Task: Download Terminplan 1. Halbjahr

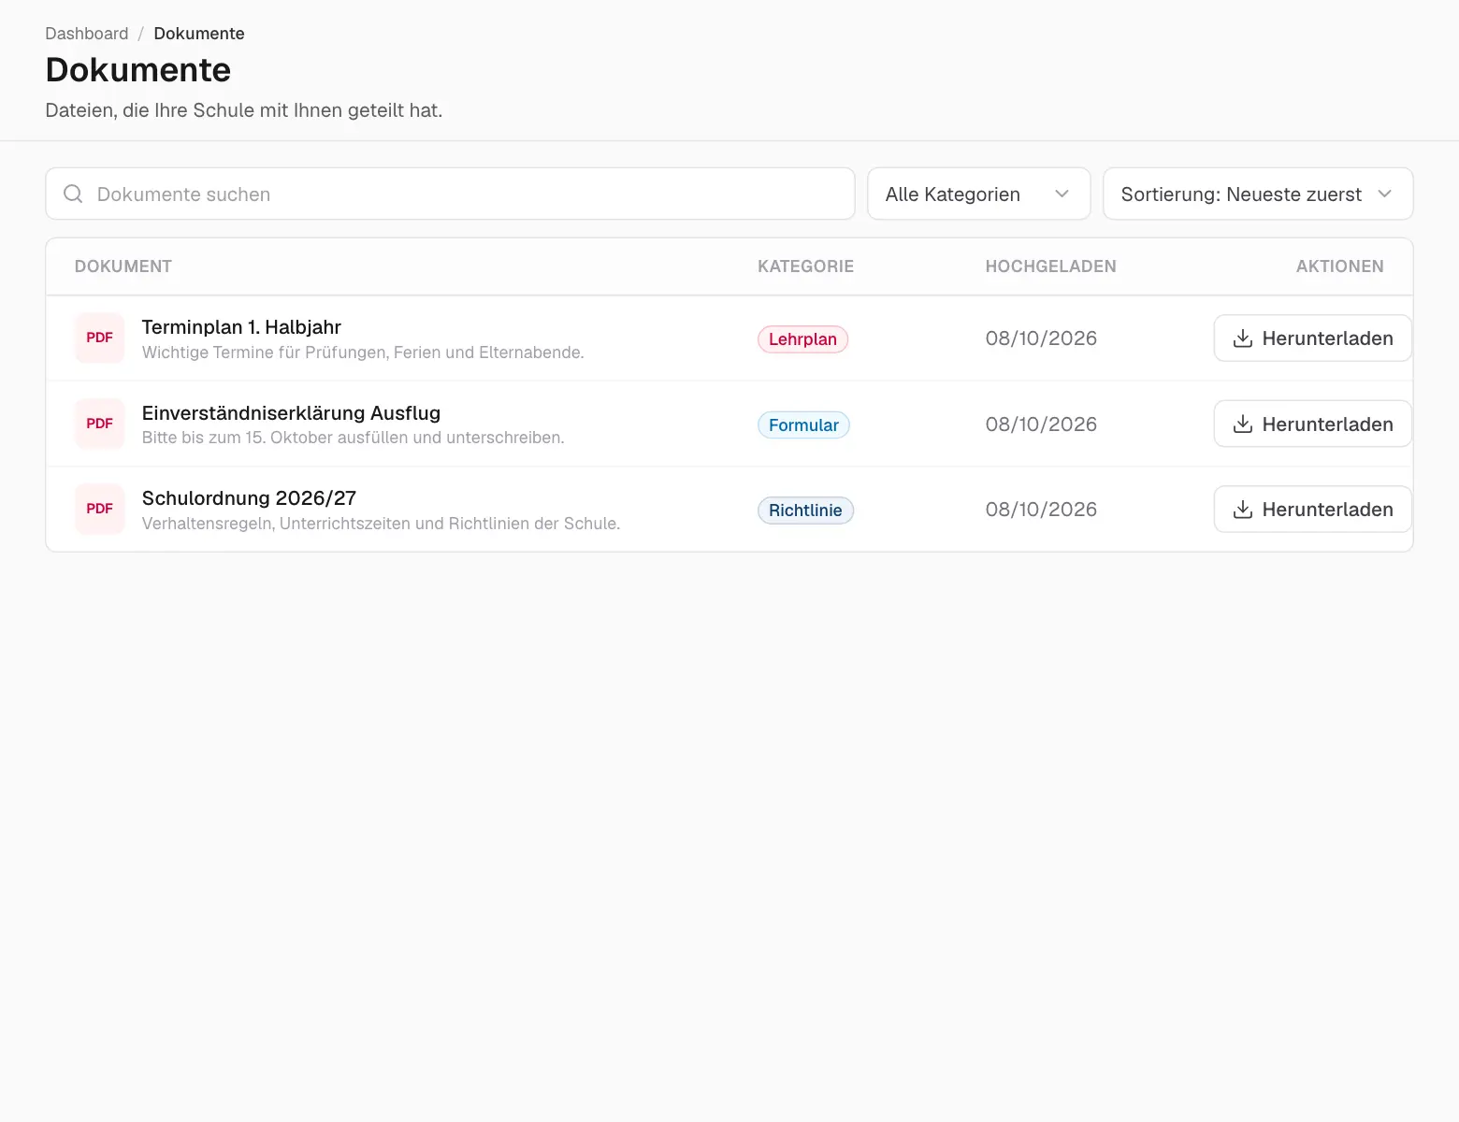Action: pos(1312,338)
